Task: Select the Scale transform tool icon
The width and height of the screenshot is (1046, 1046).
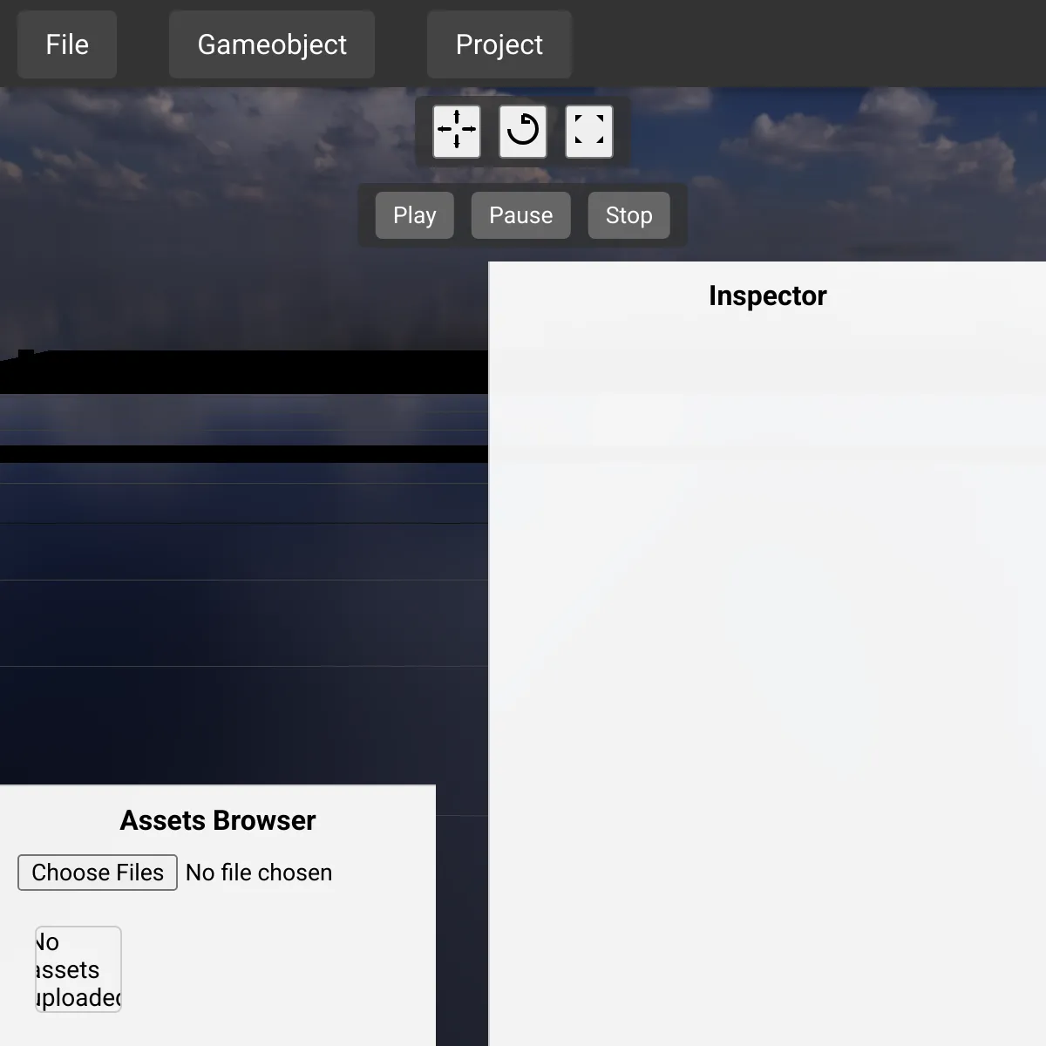Action: (589, 131)
